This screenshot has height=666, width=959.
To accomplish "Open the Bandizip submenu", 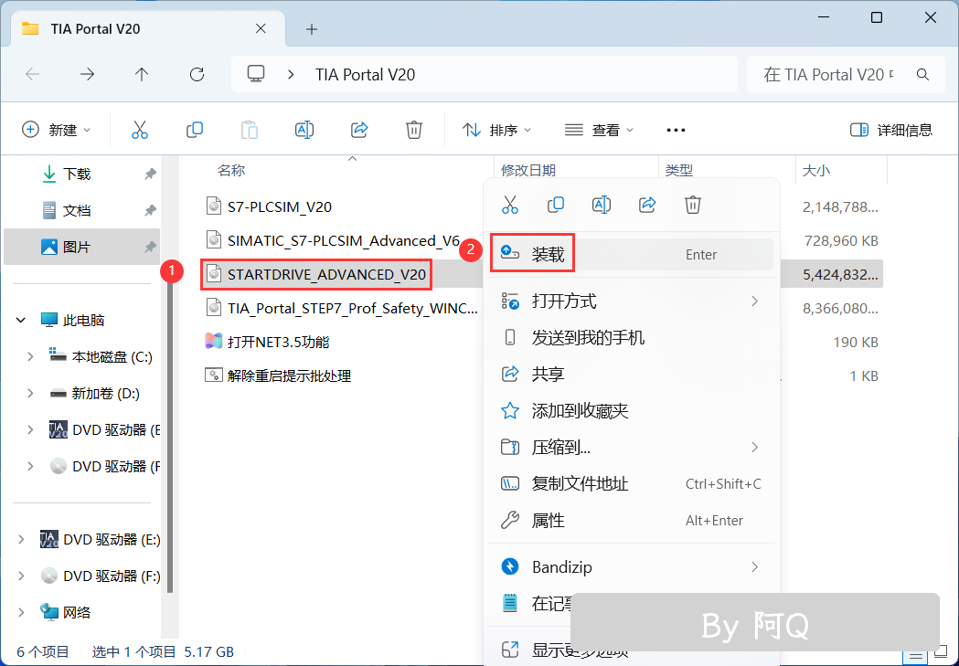I will click(x=631, y=567).
